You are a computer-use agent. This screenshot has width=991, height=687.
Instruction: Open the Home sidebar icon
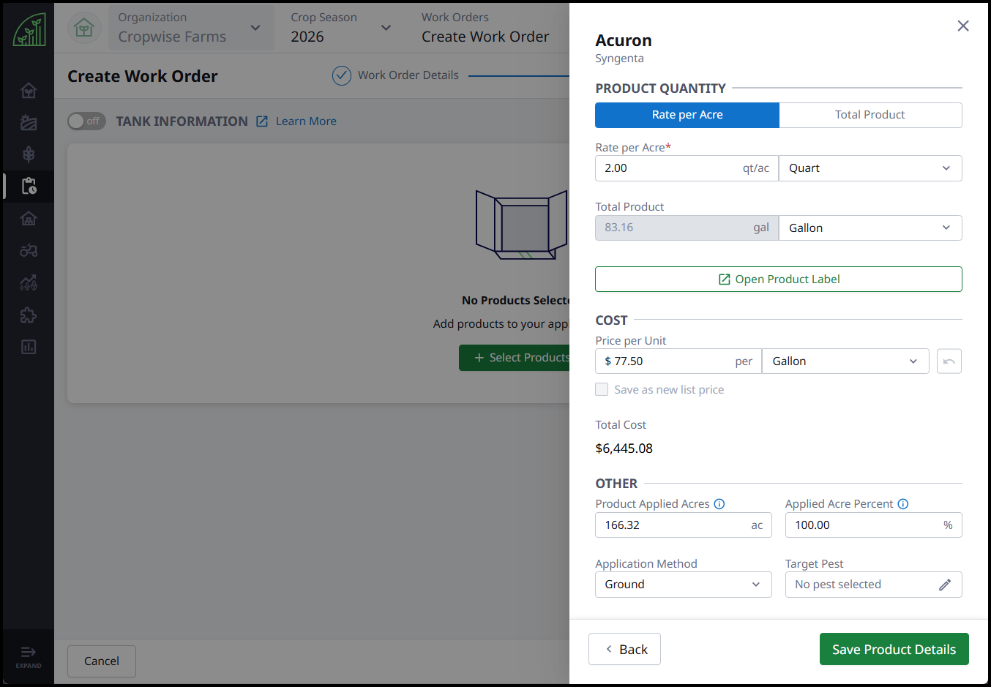29,91
